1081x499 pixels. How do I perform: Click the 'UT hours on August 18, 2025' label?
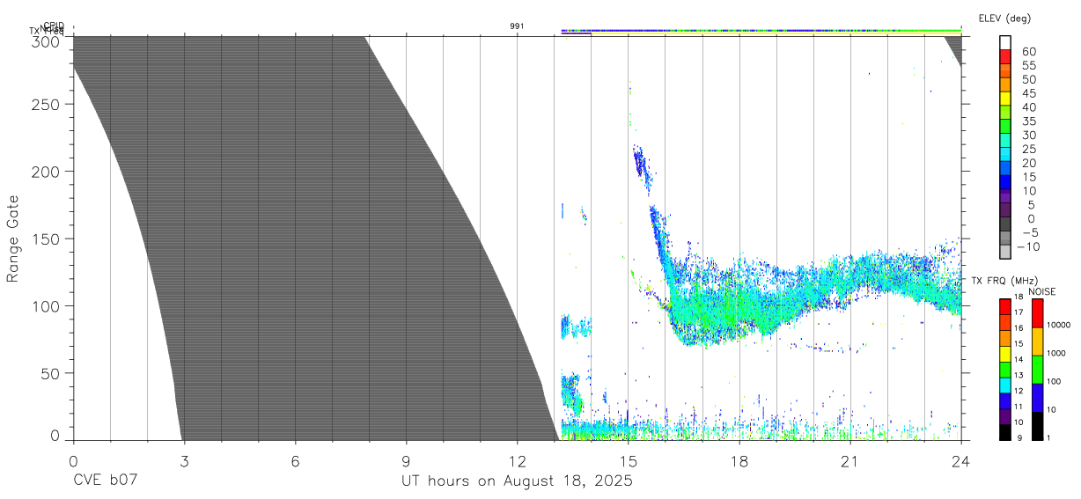point(517,481)
